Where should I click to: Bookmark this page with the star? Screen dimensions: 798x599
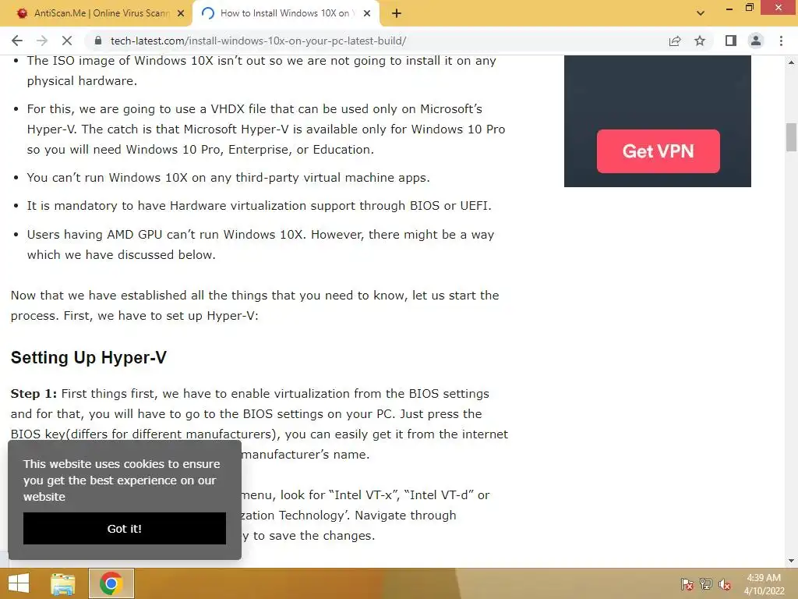click(700, 41)
